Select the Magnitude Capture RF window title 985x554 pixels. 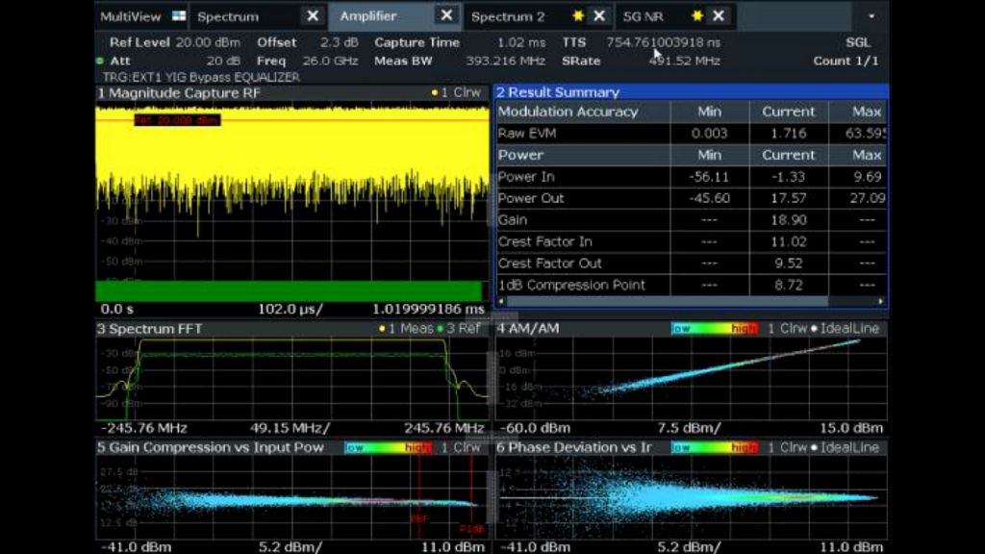tap(178, 93)
